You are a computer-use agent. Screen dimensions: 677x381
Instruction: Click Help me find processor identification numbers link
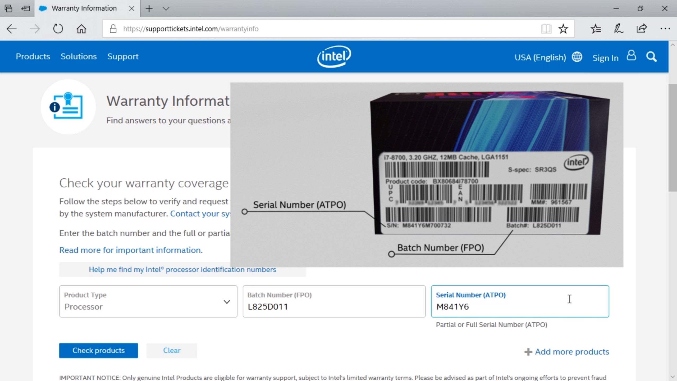[183, 269]
